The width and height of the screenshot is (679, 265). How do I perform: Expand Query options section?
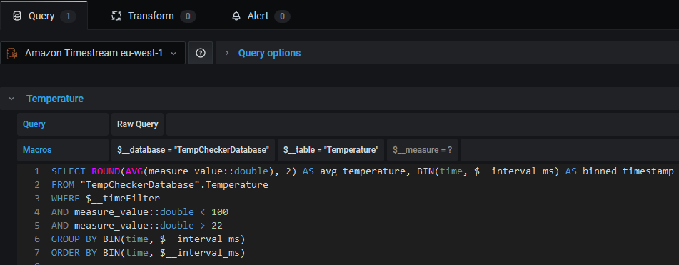point(226,54)
